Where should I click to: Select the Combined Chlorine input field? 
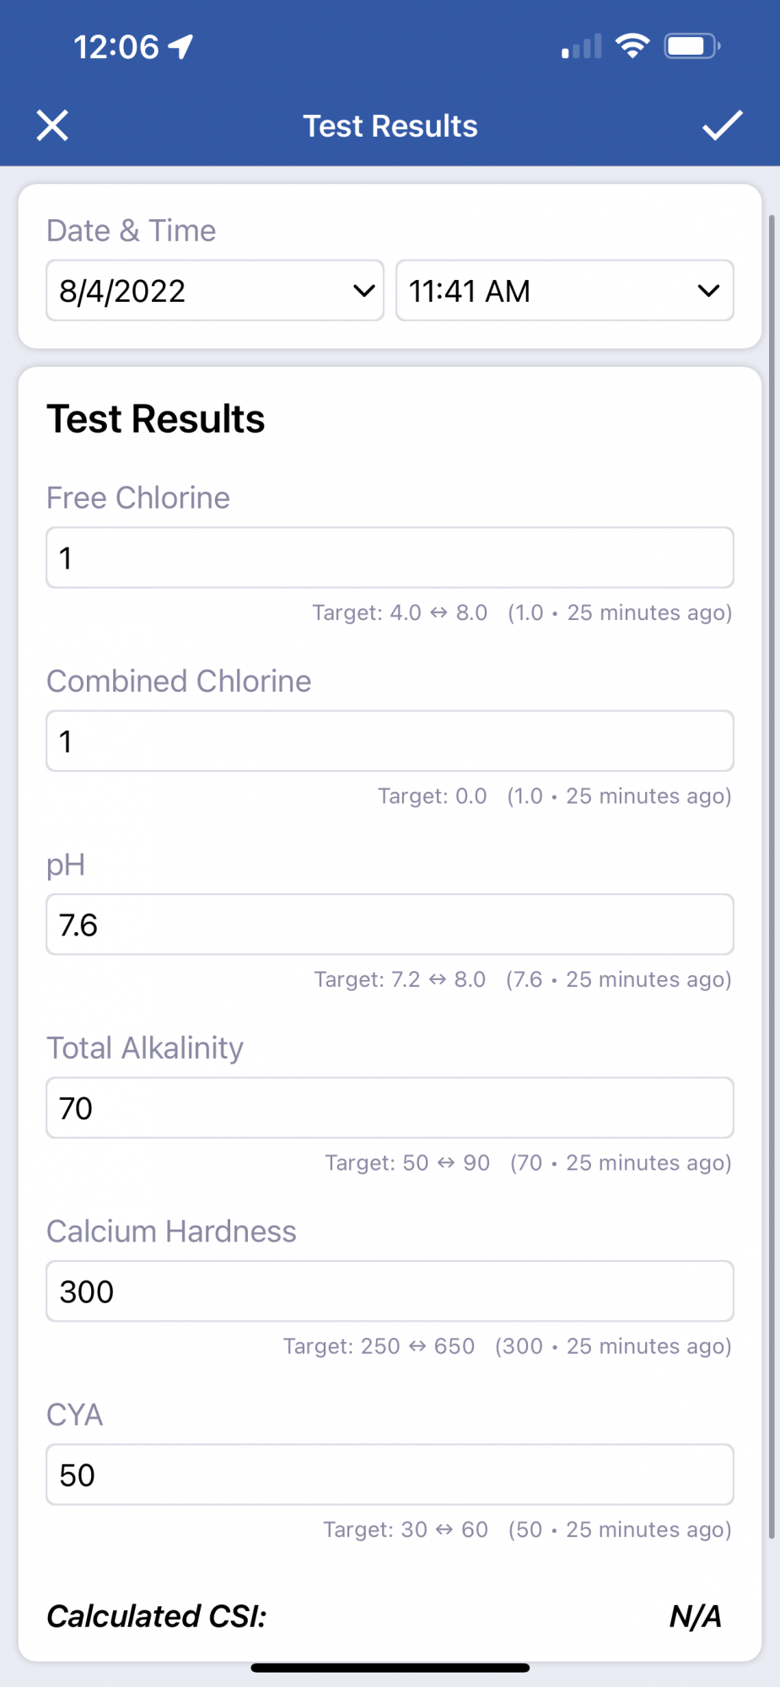click(x=390, y=741)
